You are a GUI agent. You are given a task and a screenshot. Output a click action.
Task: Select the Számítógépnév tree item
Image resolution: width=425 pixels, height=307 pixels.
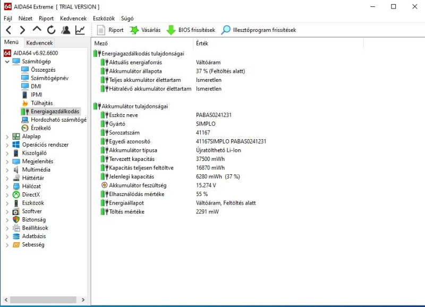[x=49, y=78]
